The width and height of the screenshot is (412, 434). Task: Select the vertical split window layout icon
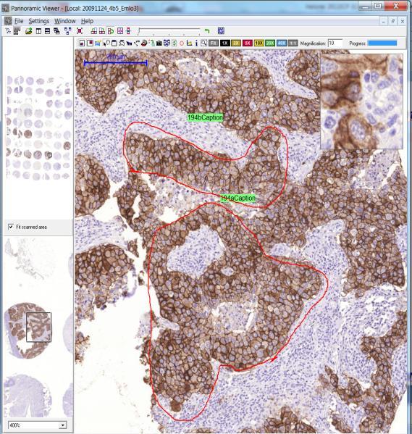point(38,31)
